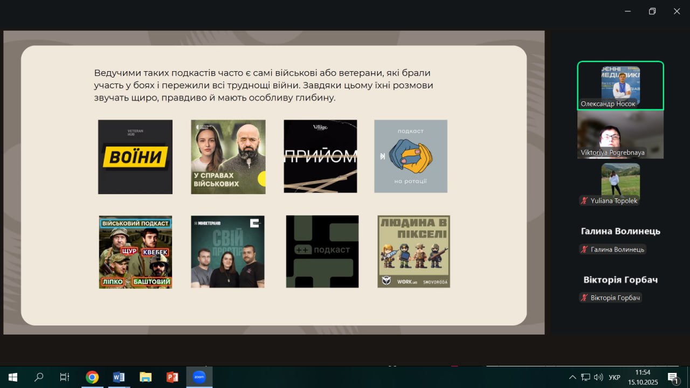Open Task View from the taskbar
The width and height of the screenshot is (690, 388).
point(65,377)
